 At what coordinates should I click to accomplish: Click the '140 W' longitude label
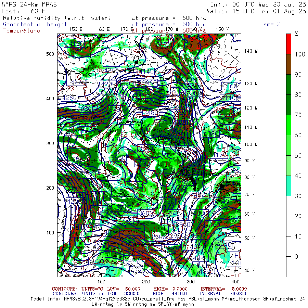point(251,51)
